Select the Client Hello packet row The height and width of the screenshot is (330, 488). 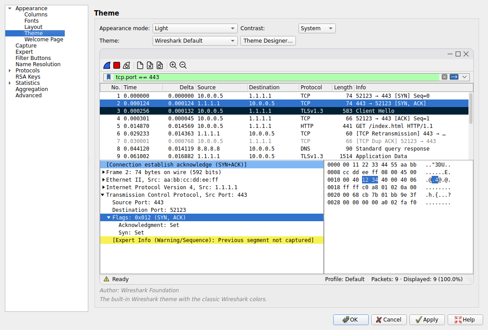284,111
